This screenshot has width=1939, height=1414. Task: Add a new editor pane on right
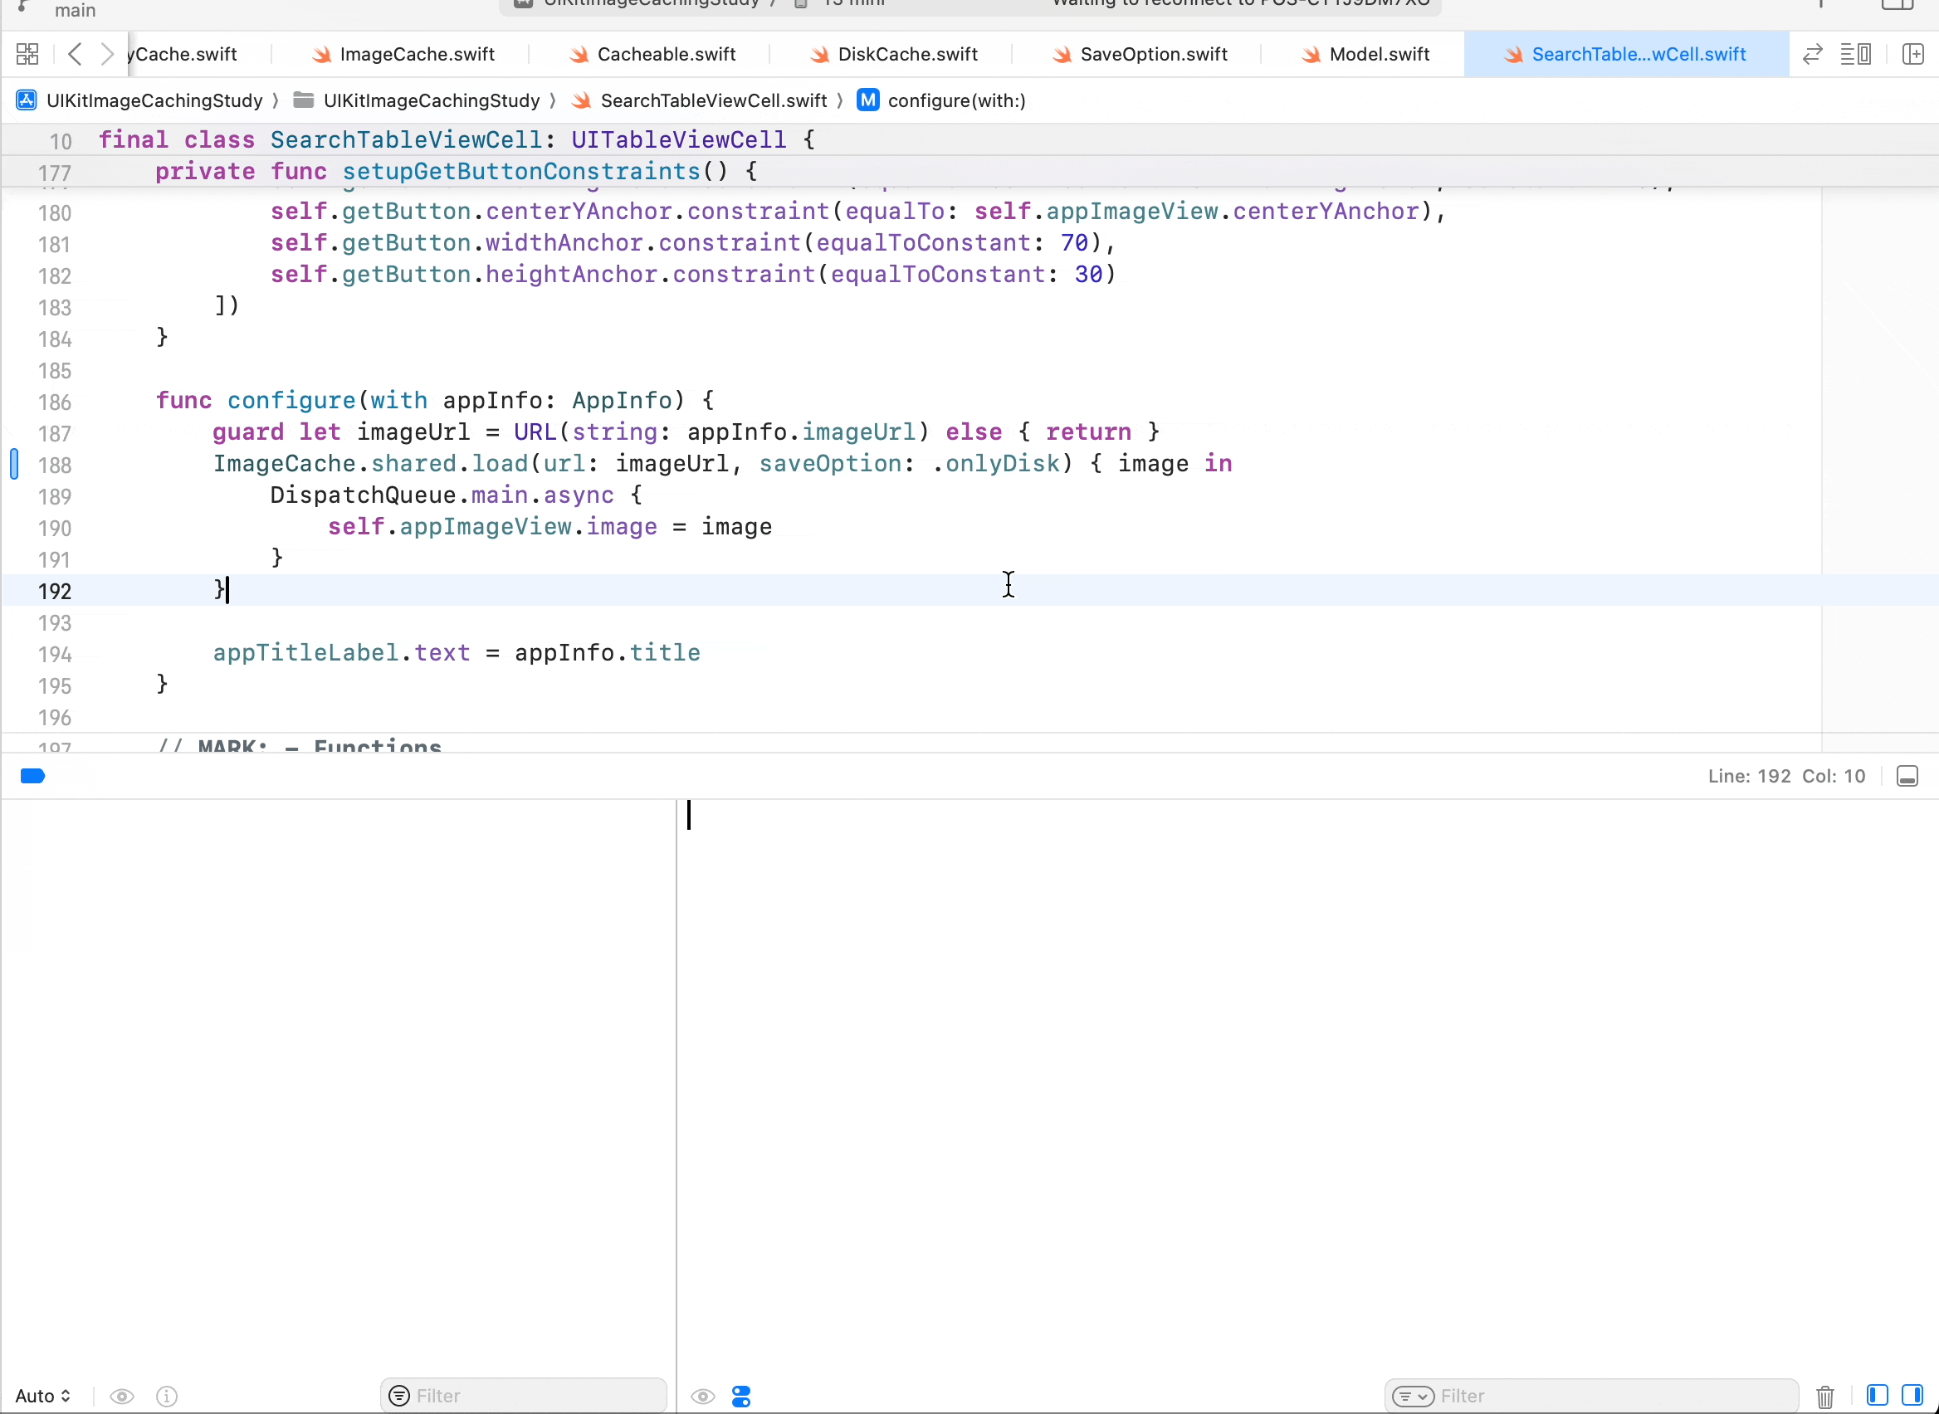click(x=1912, y=55)
